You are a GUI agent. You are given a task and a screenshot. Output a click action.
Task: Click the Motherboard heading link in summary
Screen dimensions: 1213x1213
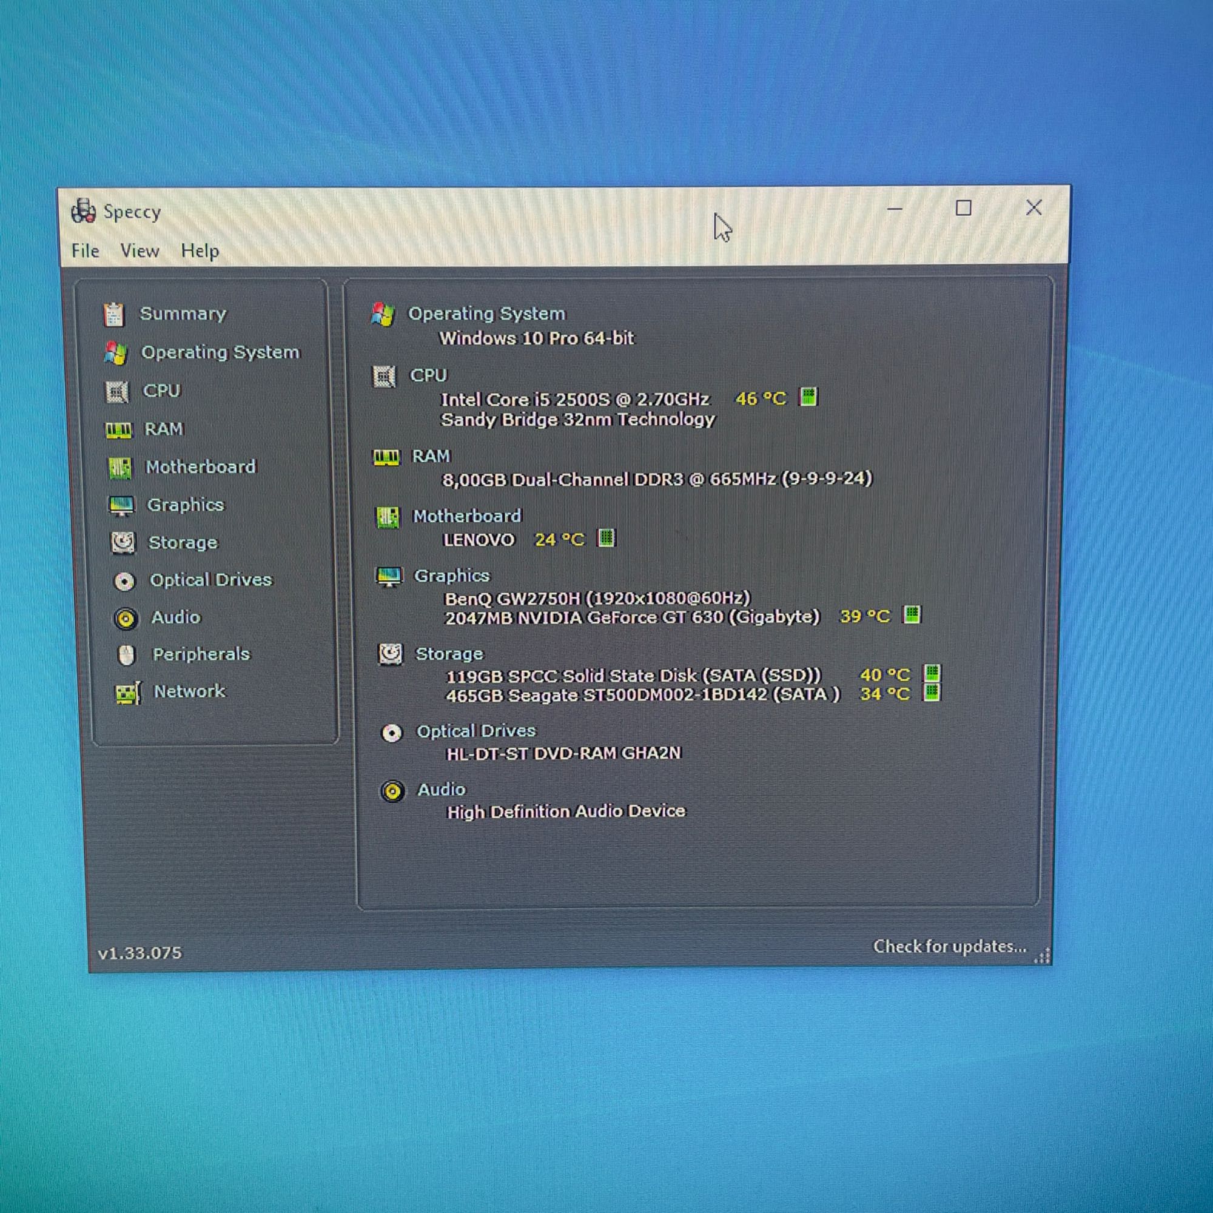[x=467, y=516]
